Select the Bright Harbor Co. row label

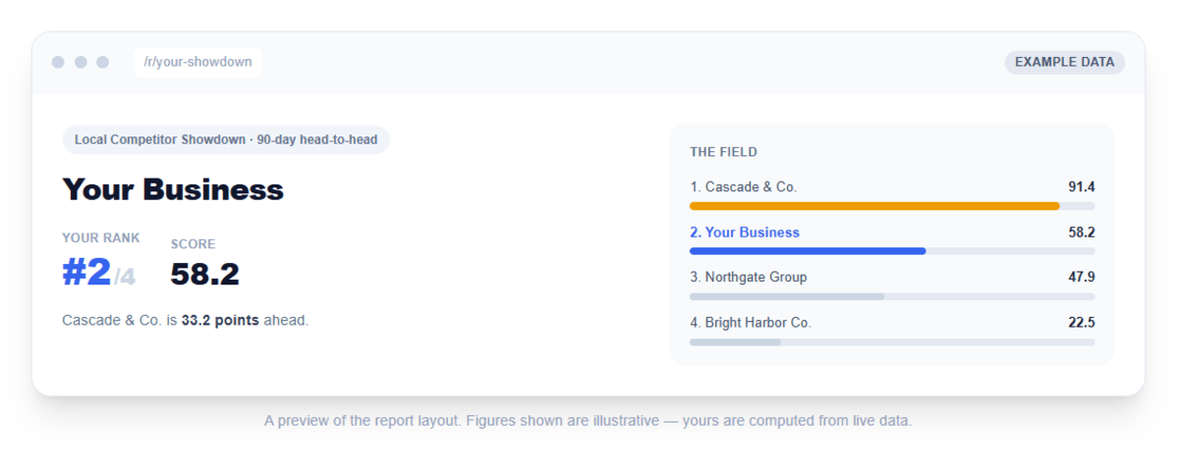751,323
